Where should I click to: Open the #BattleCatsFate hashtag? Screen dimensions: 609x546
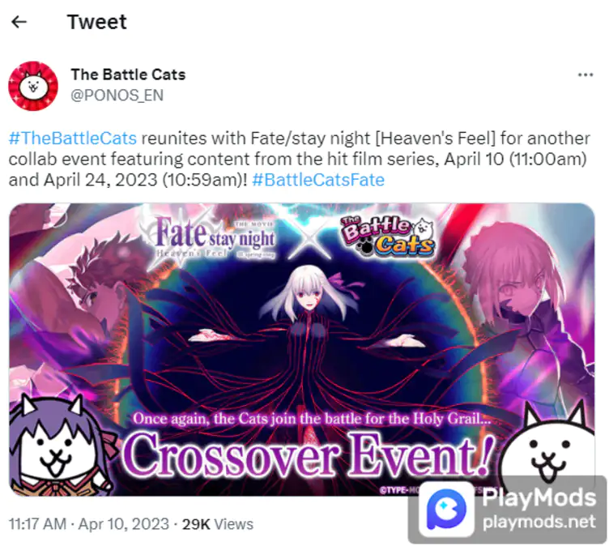point(318,180)
